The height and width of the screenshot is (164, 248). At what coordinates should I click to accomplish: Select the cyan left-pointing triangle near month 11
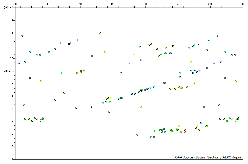[195, 45]
